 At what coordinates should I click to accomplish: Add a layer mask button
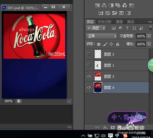pos(113,127)
